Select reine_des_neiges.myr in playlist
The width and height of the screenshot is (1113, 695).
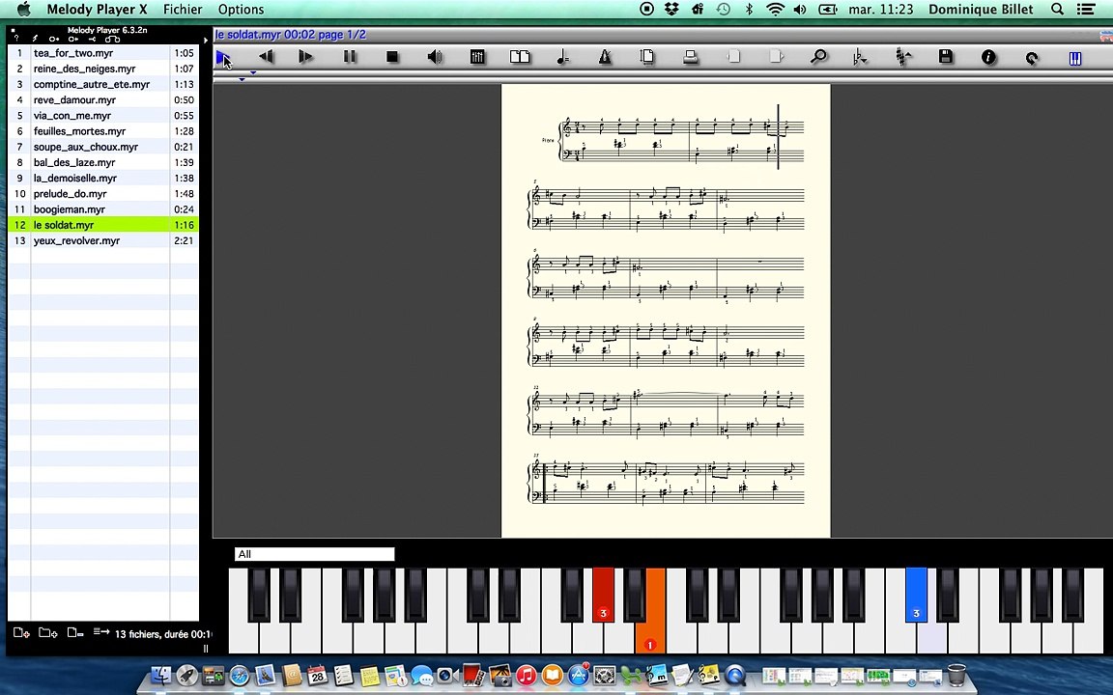(x=103, y=69)
